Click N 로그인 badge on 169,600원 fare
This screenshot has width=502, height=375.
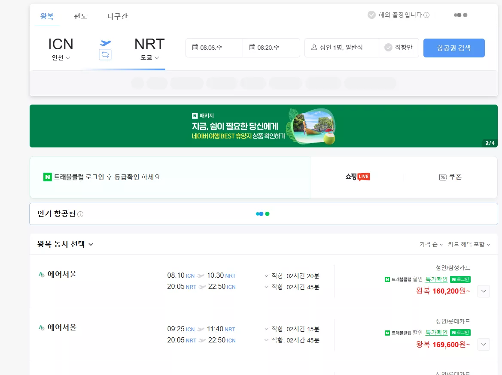point(460,333)
